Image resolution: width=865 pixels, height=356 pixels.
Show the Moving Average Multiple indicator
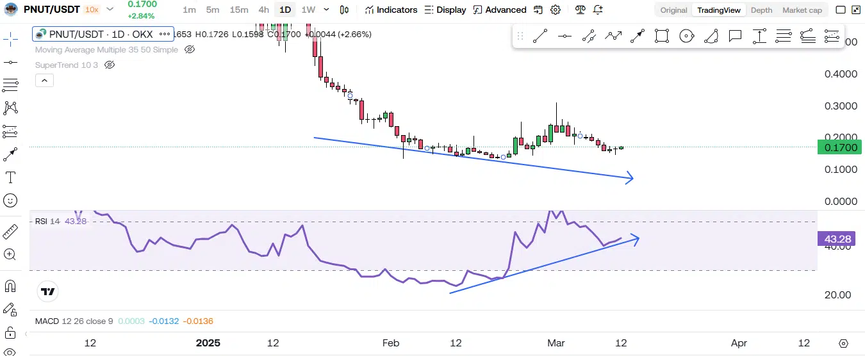[x=189, y=49]
